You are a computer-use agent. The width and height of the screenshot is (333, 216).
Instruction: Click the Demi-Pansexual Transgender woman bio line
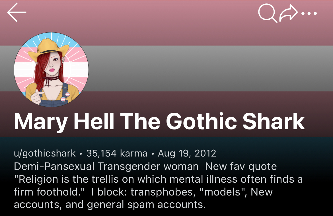106,166
